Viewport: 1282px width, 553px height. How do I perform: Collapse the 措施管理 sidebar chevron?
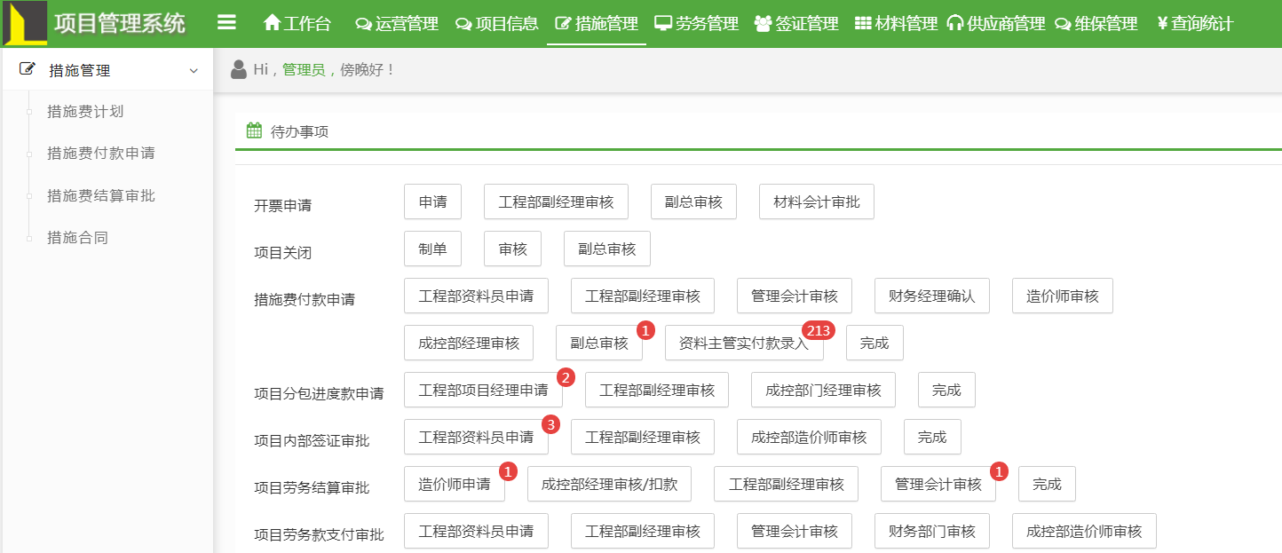[x=194, y=71]
